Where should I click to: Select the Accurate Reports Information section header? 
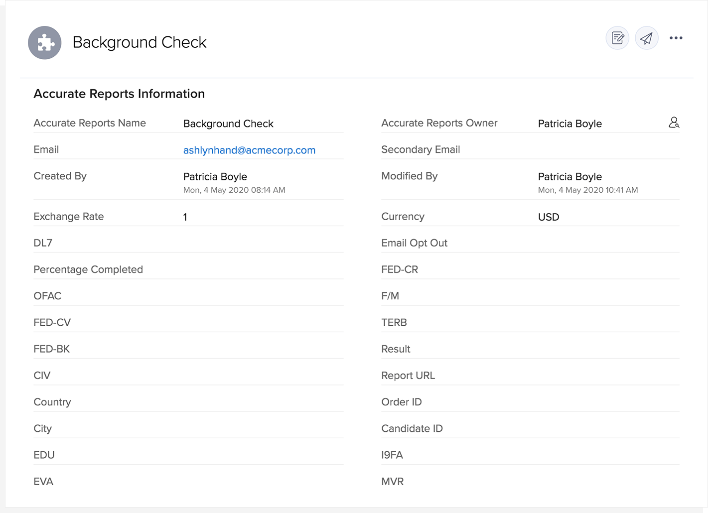click(x=119, y=94)
